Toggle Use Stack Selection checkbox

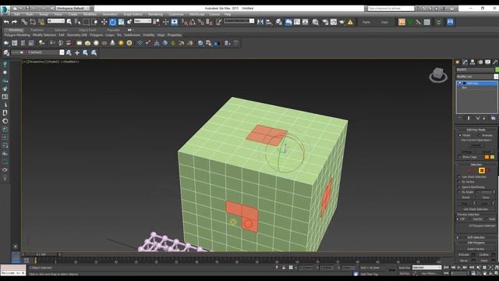(459, 177)
